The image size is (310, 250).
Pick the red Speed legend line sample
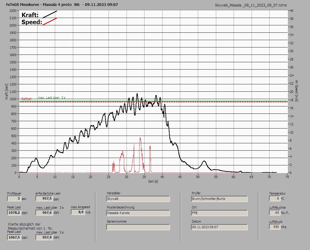point(50,22)
